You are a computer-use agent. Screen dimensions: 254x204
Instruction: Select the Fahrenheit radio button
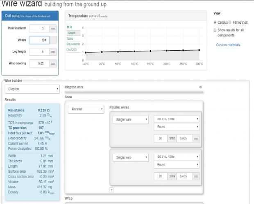(x=230, y=22)
